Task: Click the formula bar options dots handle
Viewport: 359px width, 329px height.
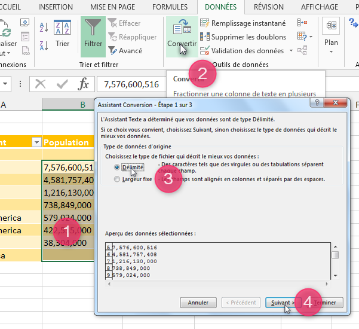Action: [x=20, y=84]
